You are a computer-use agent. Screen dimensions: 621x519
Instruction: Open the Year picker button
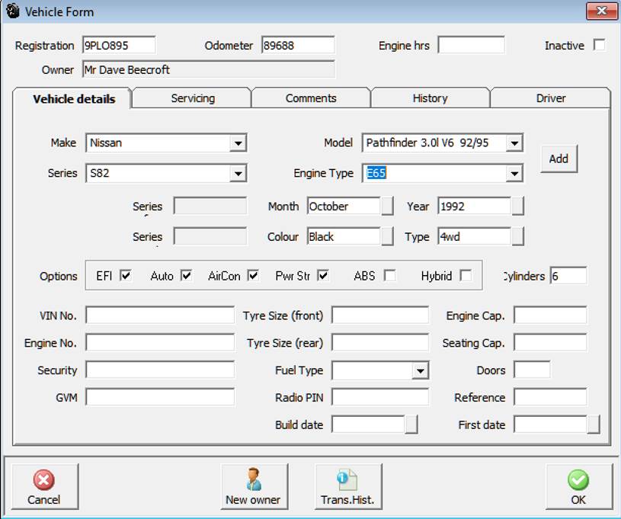coord(517,206)
